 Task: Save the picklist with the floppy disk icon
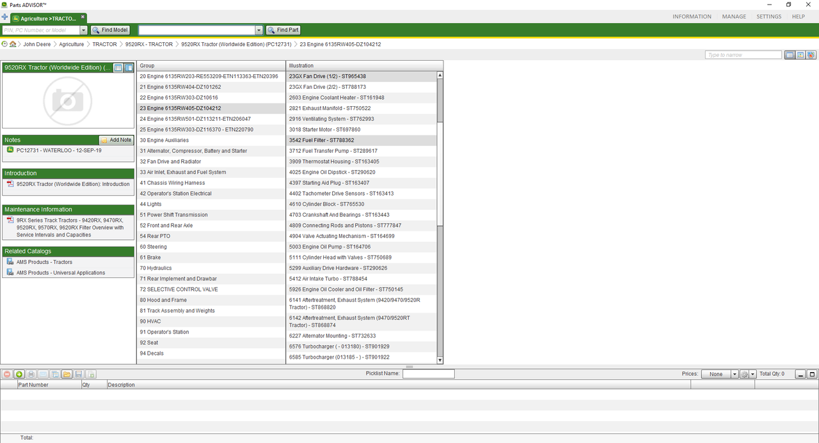coord(79,374)
